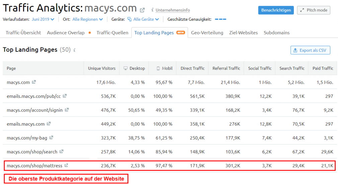Sort by the Direct Traffic column header

pyautogui.click(x=192, y=68)
